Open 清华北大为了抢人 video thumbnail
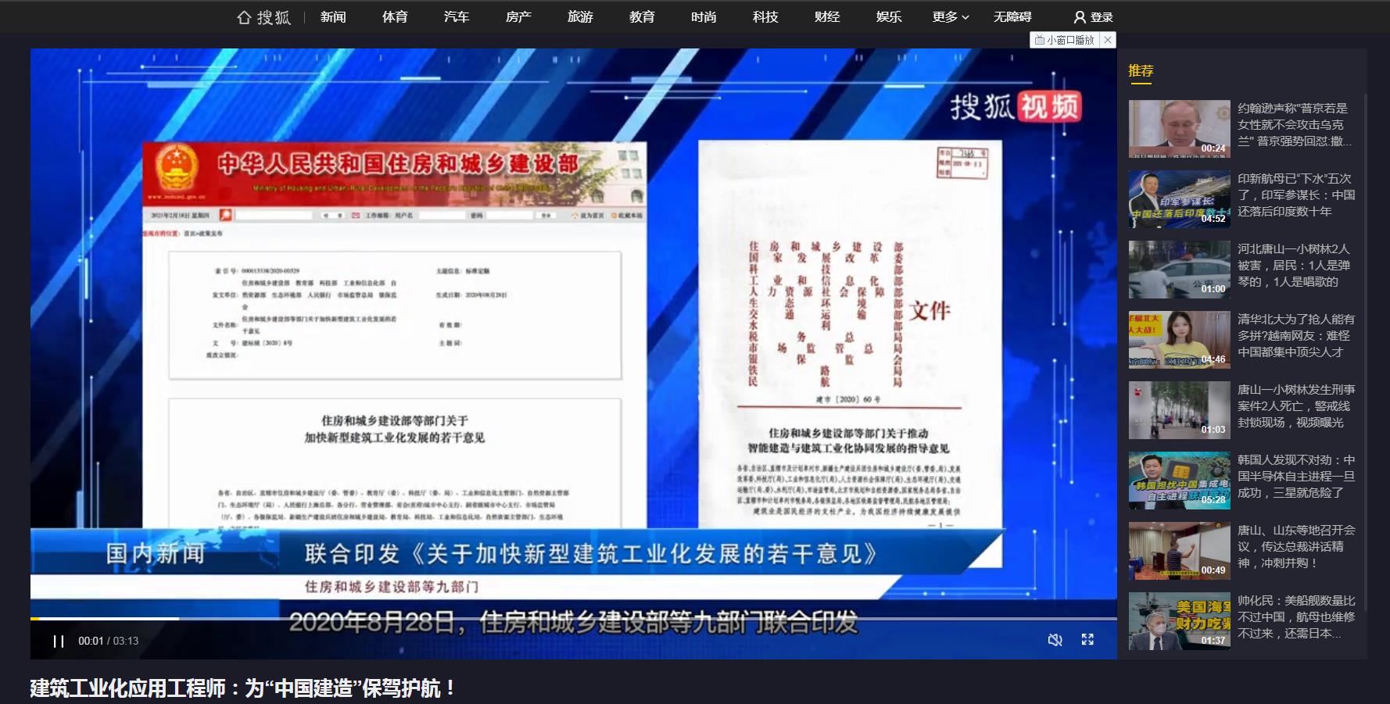Image resolution: width=1390 pixels, height=704 pixels. point(1179,340)
